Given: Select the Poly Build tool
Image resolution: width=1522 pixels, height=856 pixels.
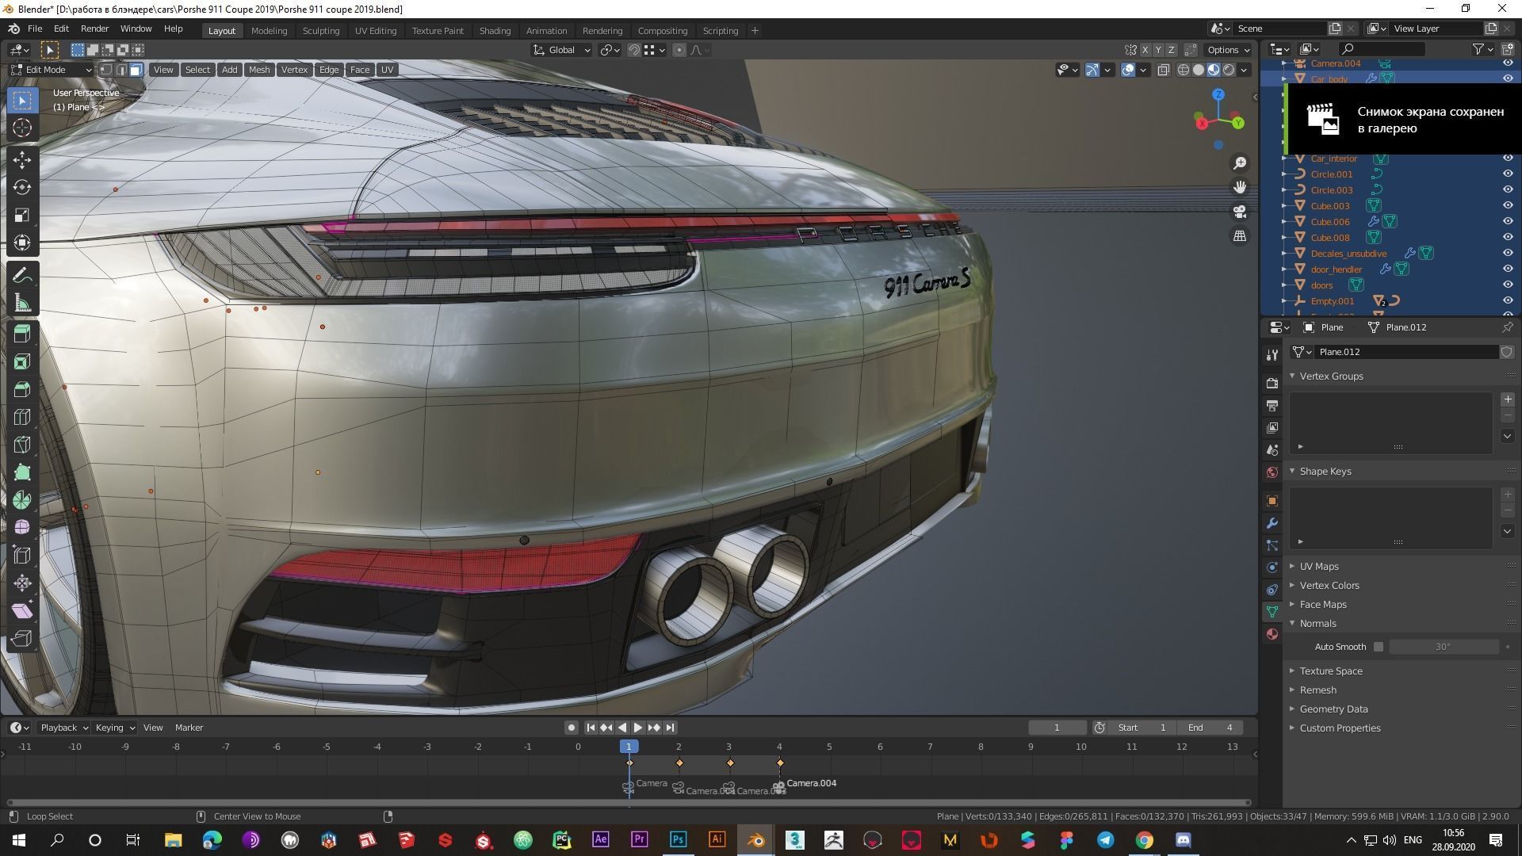Looking at the screenshot, I should pyautogui.click(x=22, y=472).
